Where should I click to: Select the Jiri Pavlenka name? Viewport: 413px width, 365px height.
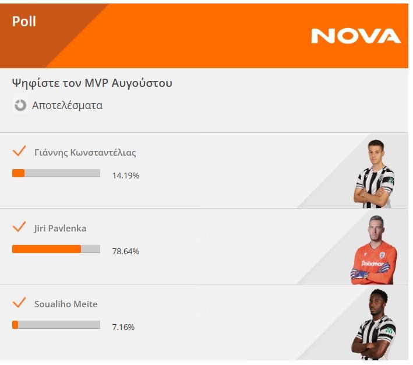pyautogui.click(x=60, y=228)
